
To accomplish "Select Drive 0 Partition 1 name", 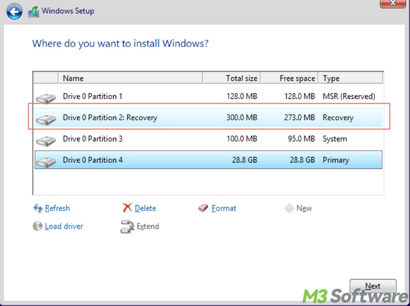I will coord(93,97).
